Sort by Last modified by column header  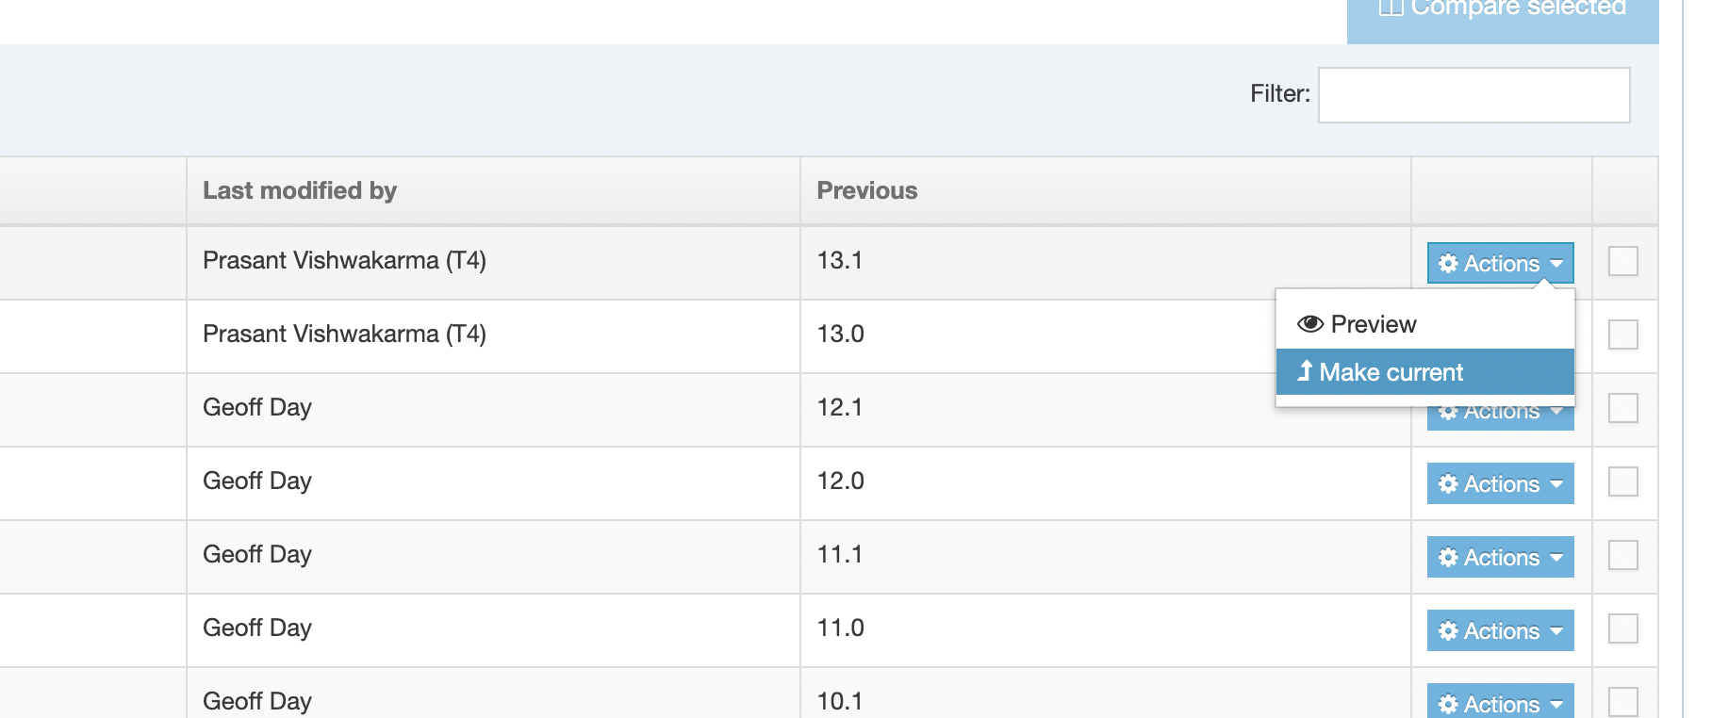[x=300, y=190]
